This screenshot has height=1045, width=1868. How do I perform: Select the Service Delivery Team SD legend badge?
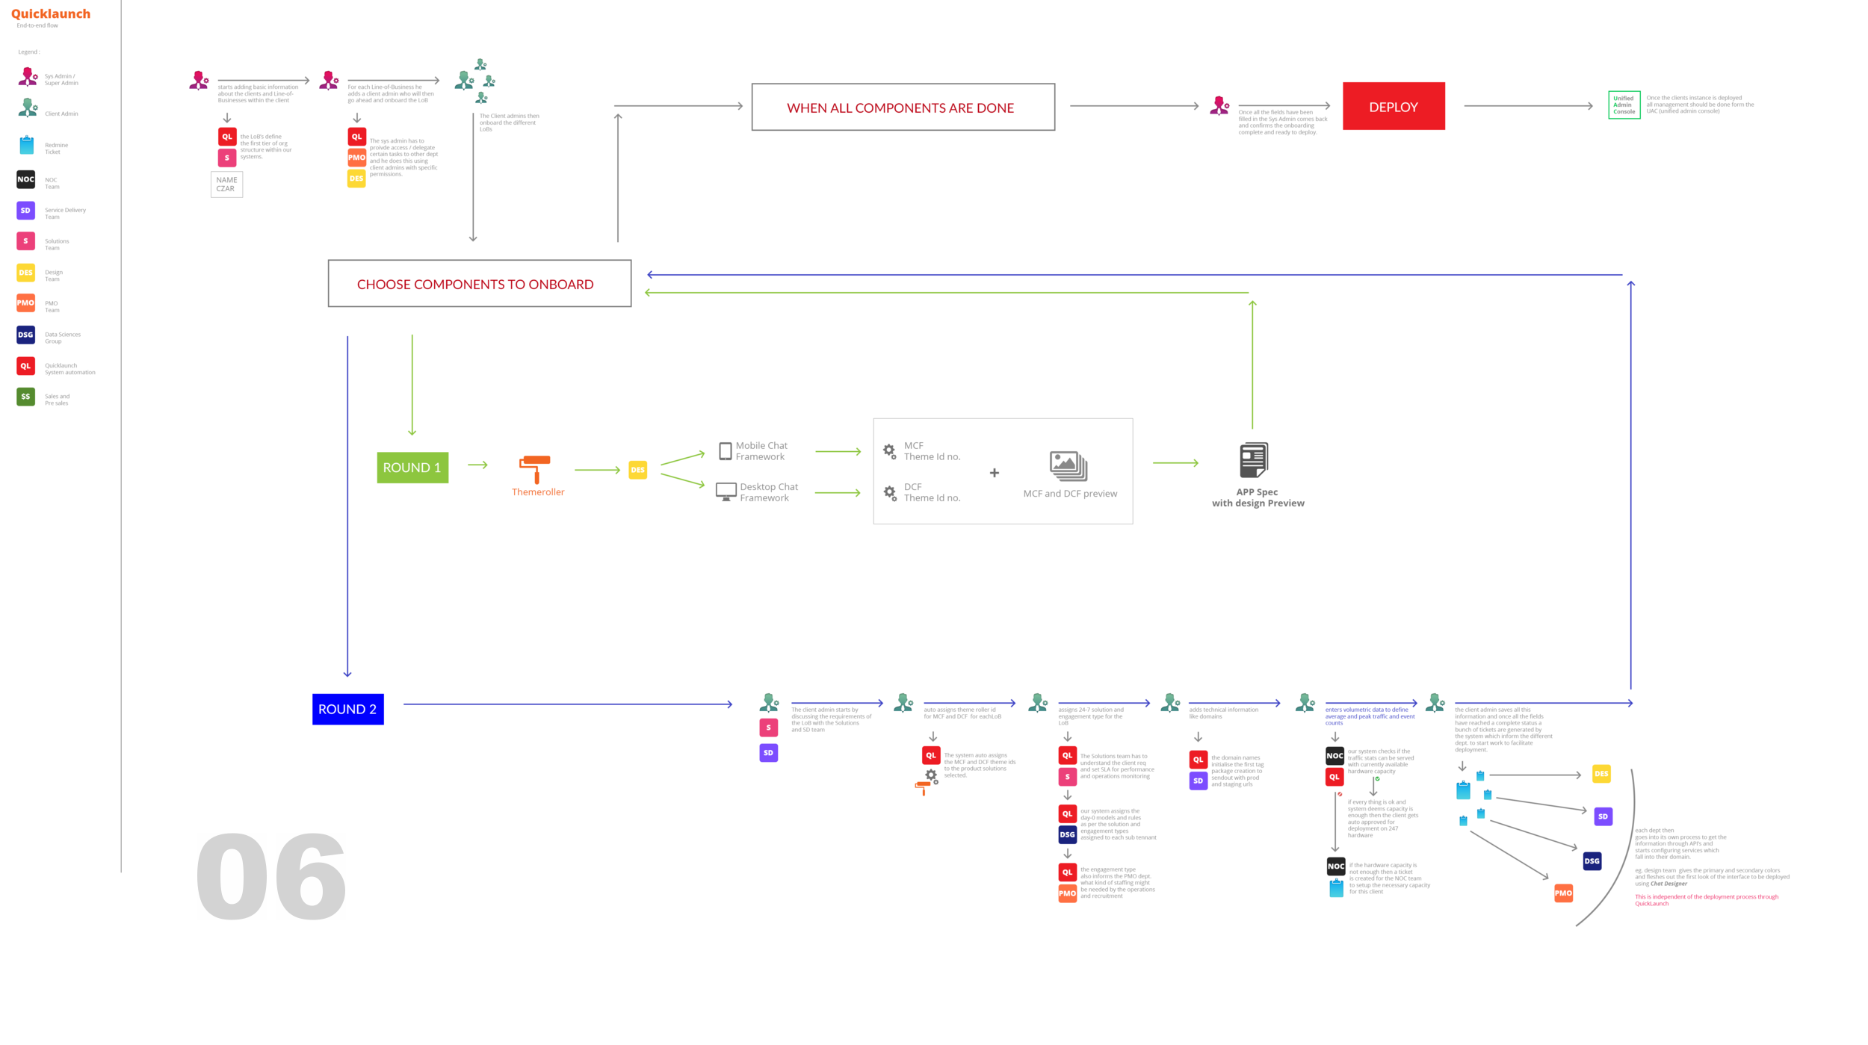(25, 211)
